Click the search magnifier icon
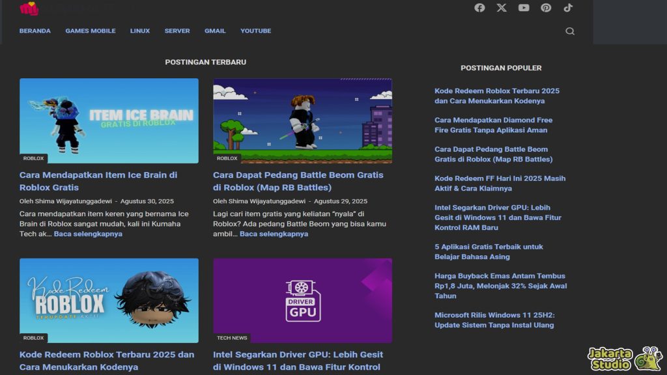Image resolution: width=667 pixels, height=375 pixels. [x=569, y=31]
